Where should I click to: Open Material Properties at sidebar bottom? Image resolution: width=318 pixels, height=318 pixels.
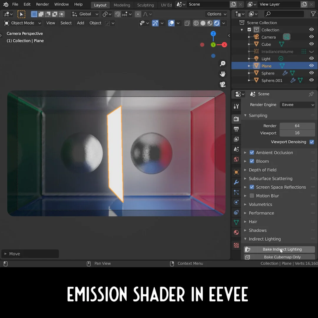tap(236, 232)
